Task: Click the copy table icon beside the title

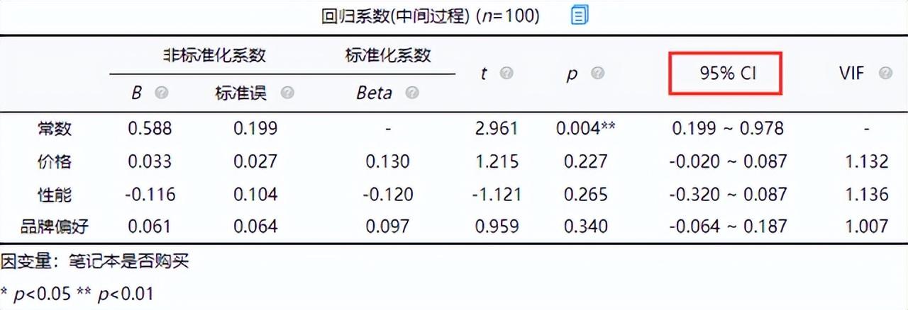Action: point(580,16)
